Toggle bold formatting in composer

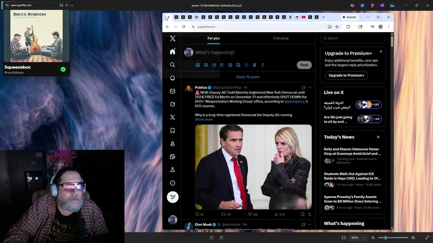click(x=254, y=65)
